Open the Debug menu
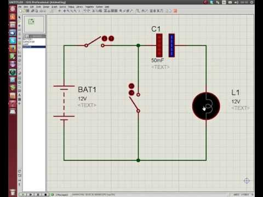 coord(71,7)
